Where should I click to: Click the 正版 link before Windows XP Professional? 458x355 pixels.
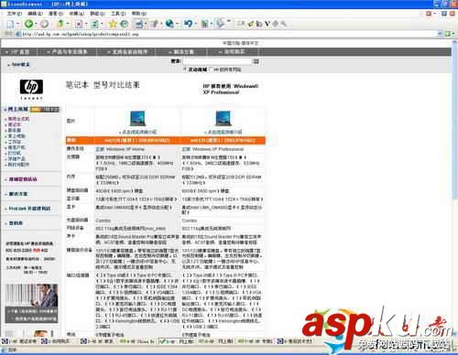(x=186, y=149)
